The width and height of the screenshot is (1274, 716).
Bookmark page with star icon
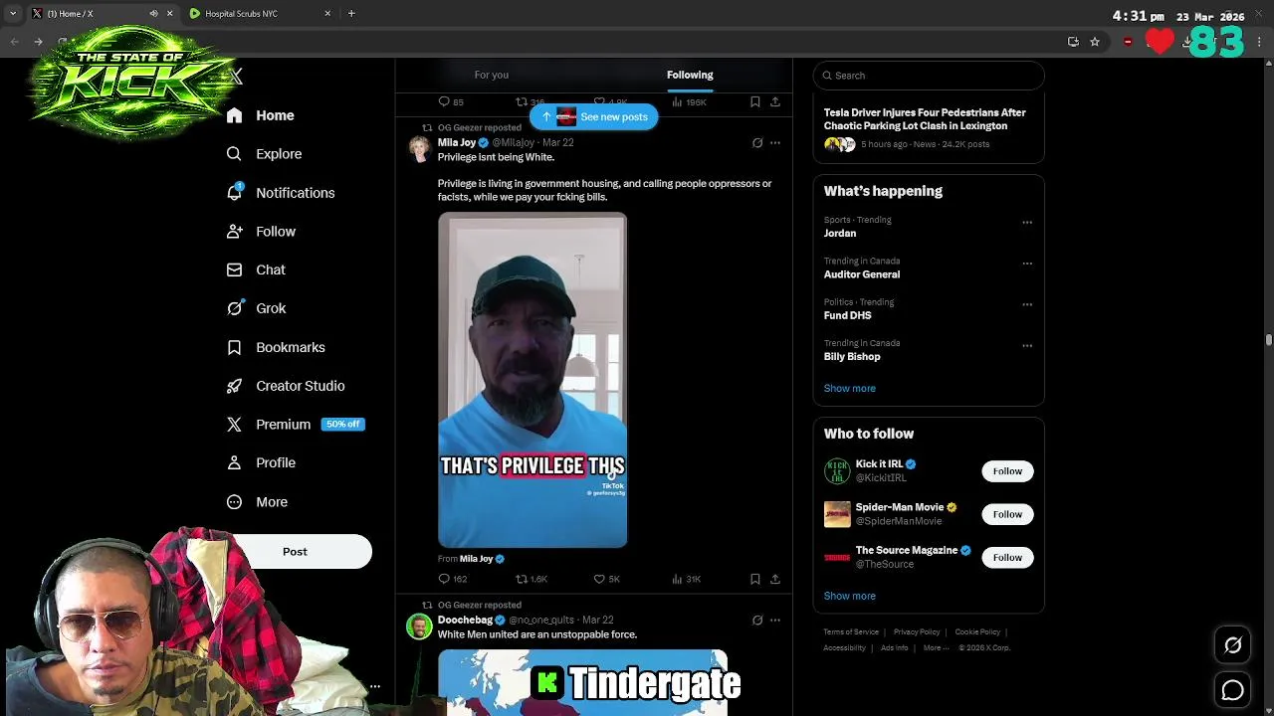click(x=1095, y=42)
